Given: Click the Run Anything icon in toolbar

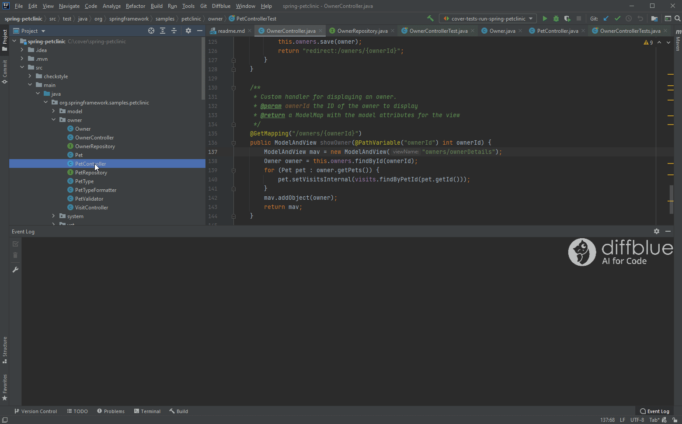Looking at the screenshot, I should click(x=668, y=18).
